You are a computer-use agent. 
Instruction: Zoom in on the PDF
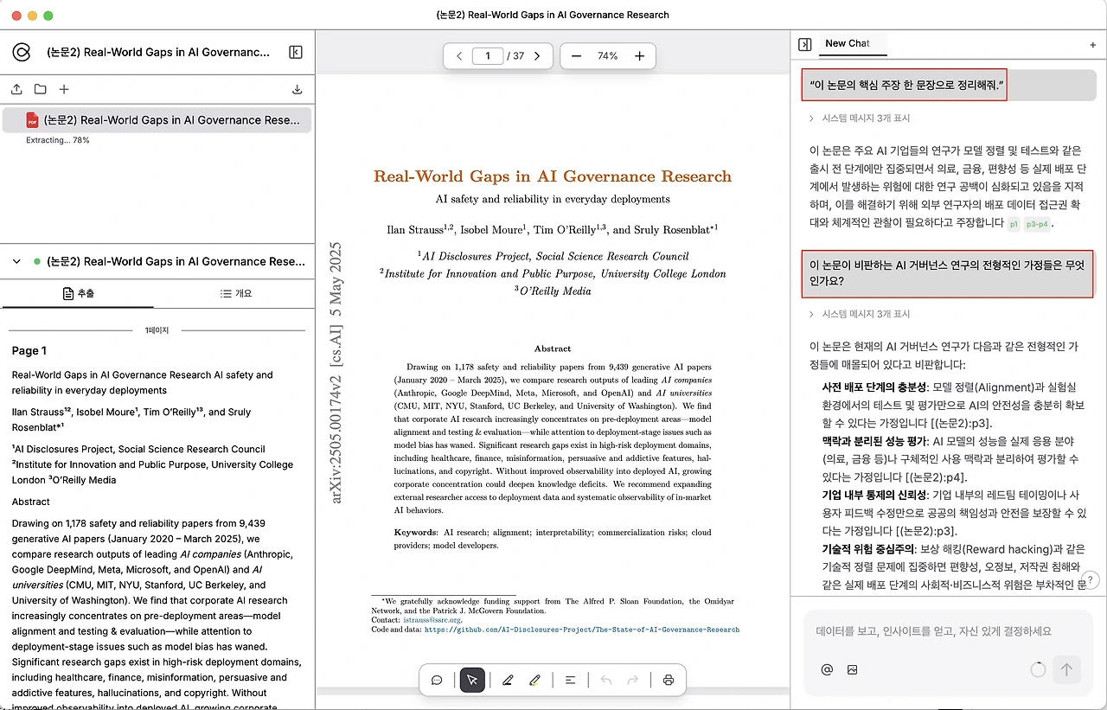point(640,56)
